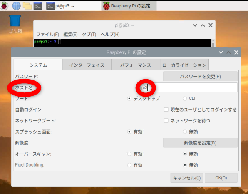
Task: Click the パスワードを変更(P) button
Action: 200,77
